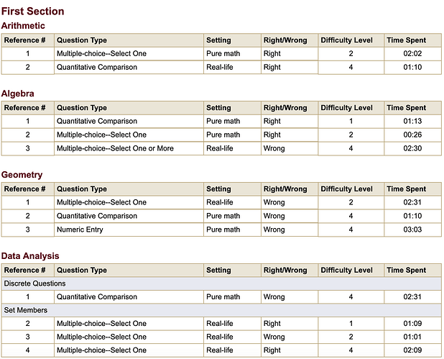Select the 00:26 time spent cell

click(412, 135)
